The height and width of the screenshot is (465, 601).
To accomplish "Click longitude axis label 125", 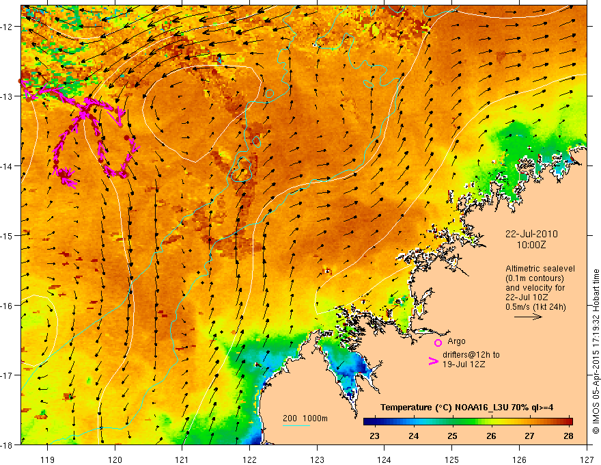I will pos(452,460).
